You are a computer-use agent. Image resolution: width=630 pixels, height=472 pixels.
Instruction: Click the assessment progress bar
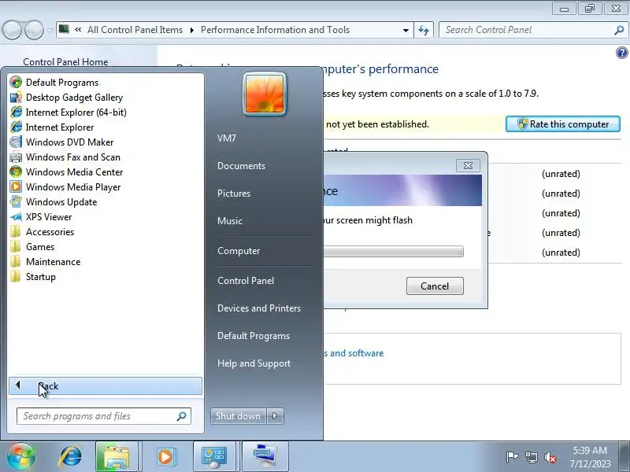click(393, 252)
